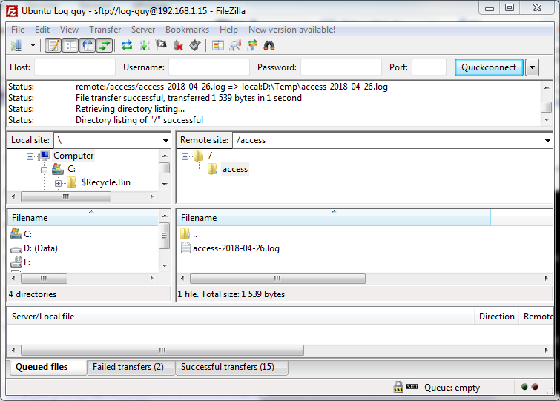Toggle synchronized browsing
Viewport: 560px width, 401px height.
(252, 46)
